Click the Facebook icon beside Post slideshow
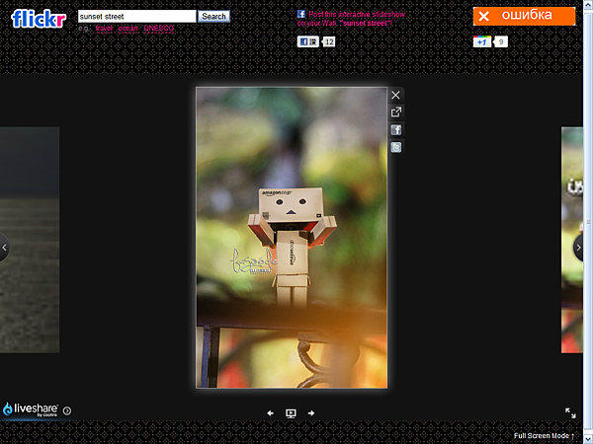 coord(301,14)
